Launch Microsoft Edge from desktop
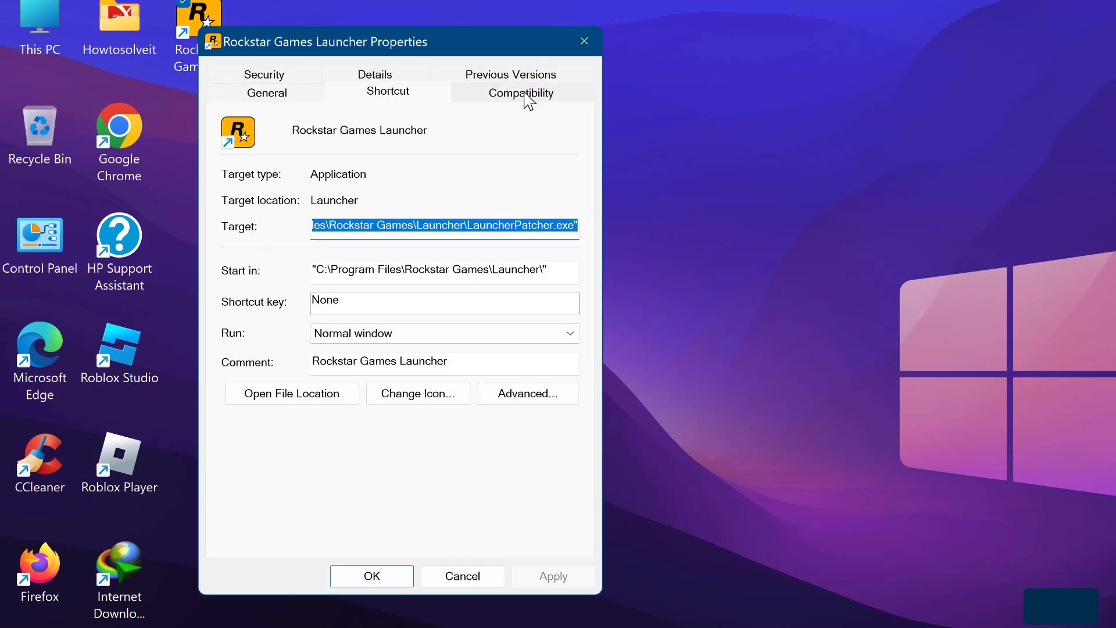Image resolution: width=1116 pixels, height=628 pixels. (x=40, y=362)
